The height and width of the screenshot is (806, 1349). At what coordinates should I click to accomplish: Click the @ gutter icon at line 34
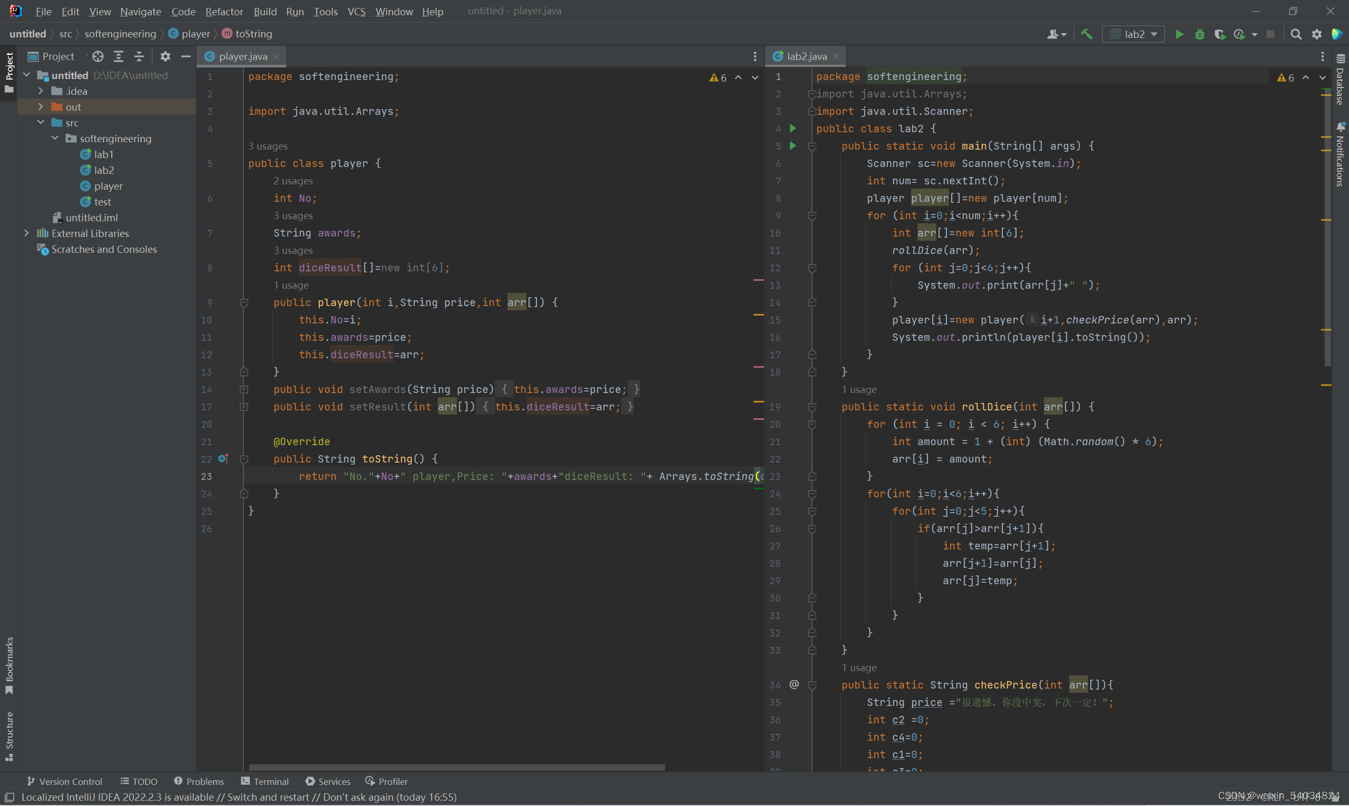pyautogui.click(x=794, y=684)
